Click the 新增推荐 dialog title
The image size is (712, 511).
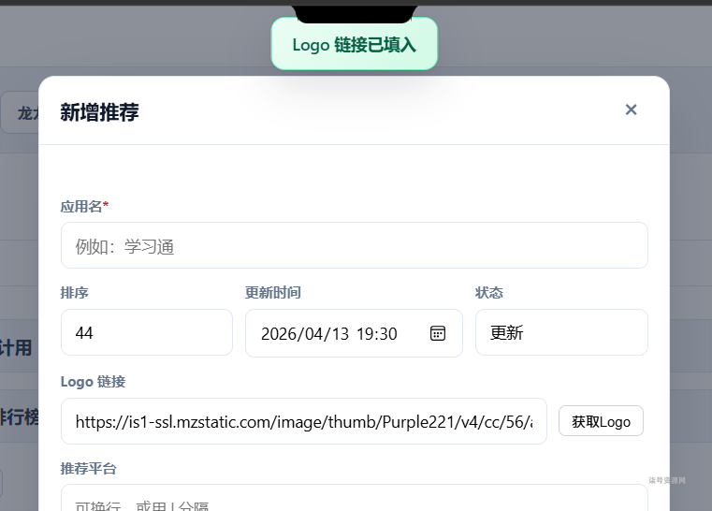coord(99,112)
